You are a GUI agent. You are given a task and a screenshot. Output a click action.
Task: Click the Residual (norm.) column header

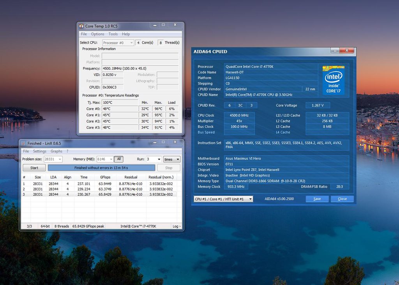[161, 177]
